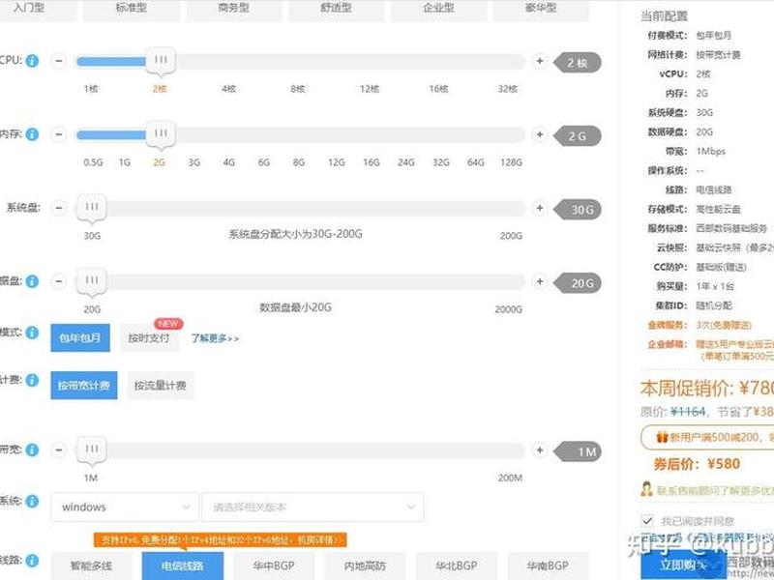This screenshot has height=580, width=774.
Task: Open the bandwidth info icon
Action: [32, 449]
